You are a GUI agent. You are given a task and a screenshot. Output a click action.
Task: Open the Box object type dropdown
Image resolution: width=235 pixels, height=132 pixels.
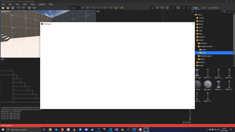coord(75,8)
